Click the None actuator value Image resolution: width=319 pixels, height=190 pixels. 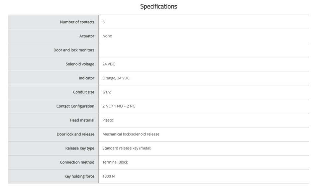(107, 36)
